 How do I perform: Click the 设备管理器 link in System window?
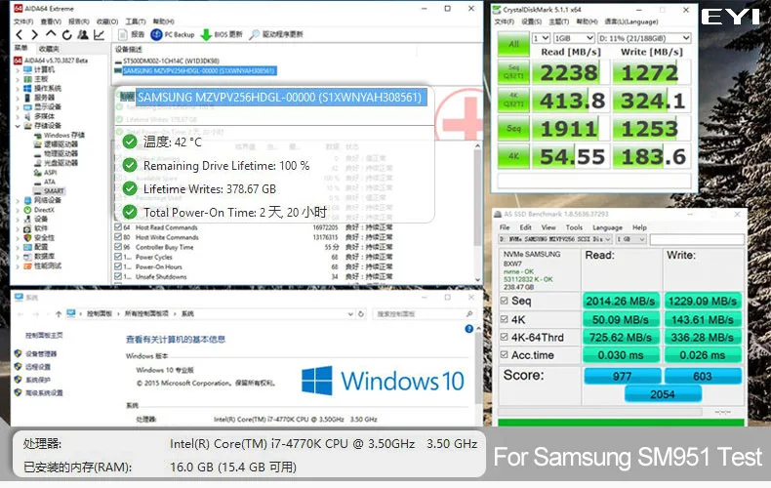click(x=41, y=353)
